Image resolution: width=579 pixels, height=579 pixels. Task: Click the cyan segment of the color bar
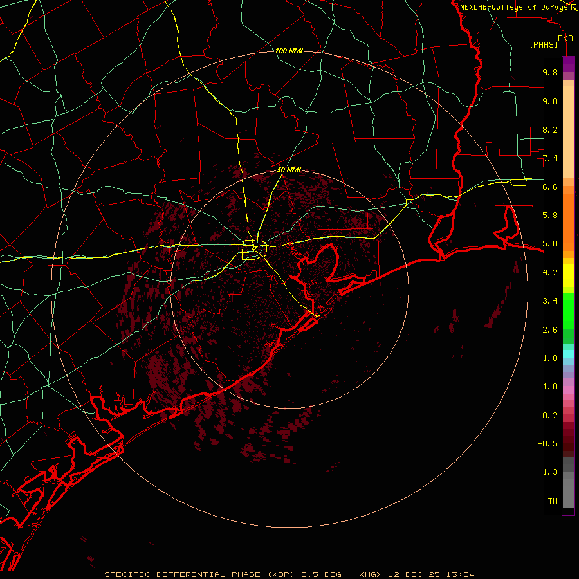coord(568,354)
